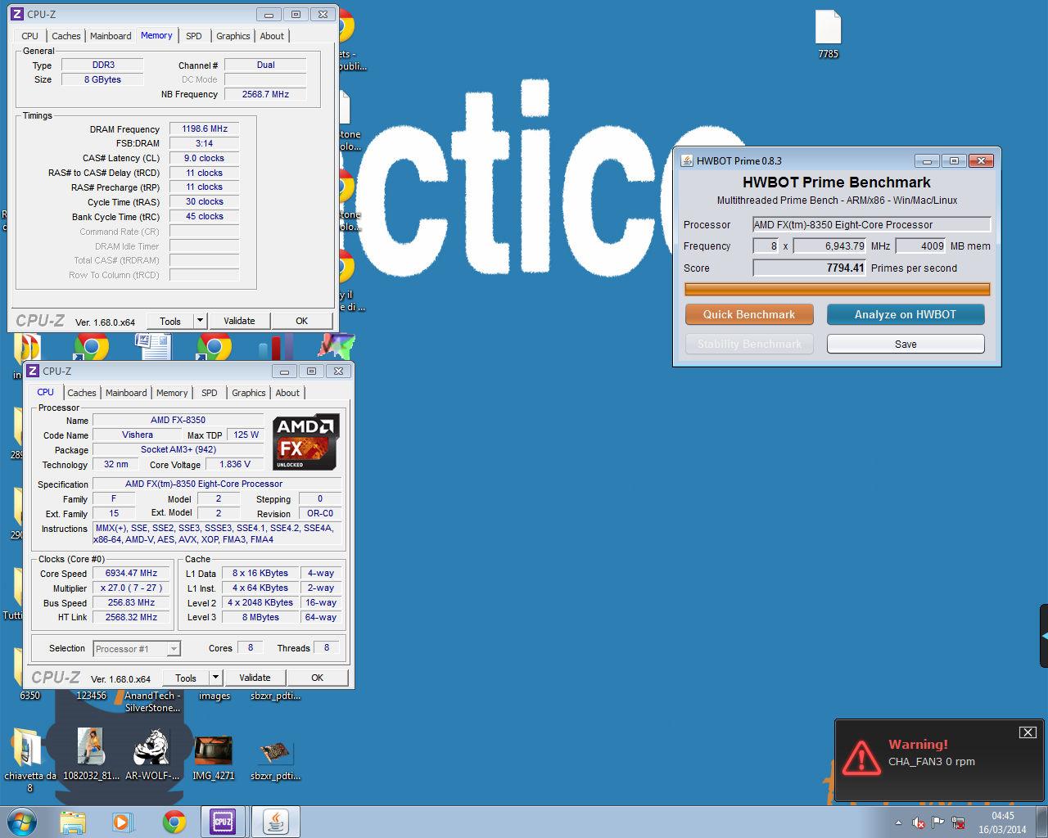Open Tools dropdown arrow in upper CPU-Z
The height and width of the screenshot is (838, 1048).
tap(200, 321)
